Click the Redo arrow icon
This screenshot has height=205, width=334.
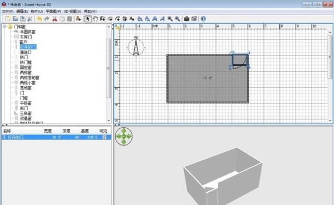pos(47,19)
